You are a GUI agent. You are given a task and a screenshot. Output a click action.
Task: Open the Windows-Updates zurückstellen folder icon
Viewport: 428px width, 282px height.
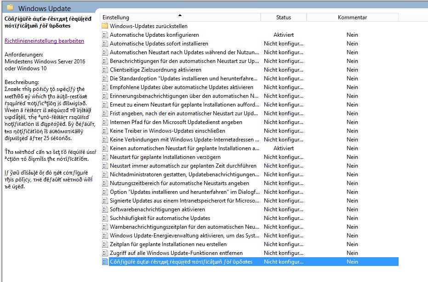pos(105,26)
